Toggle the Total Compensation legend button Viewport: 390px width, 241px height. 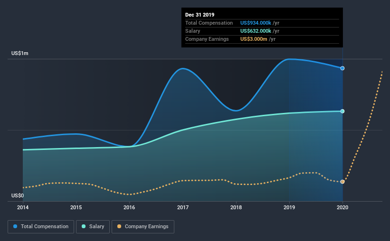tap(41, 227)
